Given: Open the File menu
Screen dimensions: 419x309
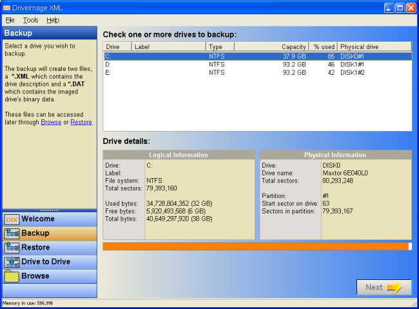Looking at the screenshot, I should pos(10,21).
